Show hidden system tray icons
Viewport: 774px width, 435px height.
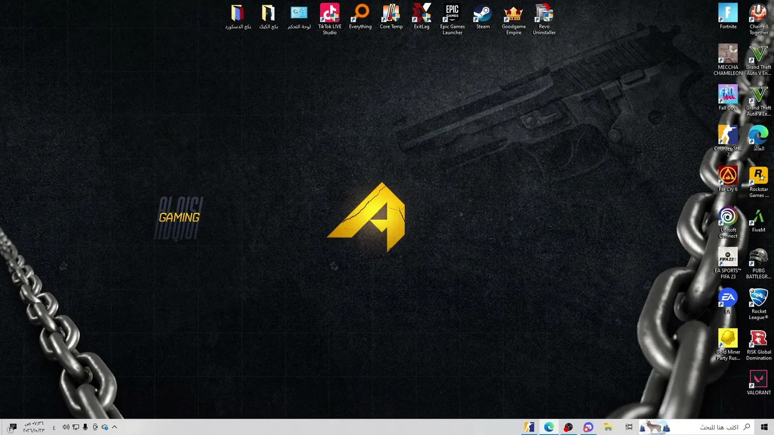click(114, 427)
